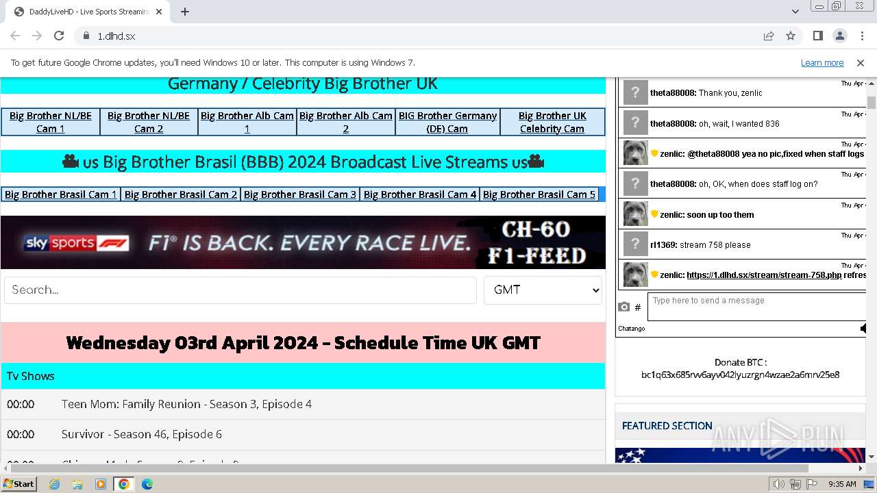
Task: Type here to send a message field
Action: point(757,307)
